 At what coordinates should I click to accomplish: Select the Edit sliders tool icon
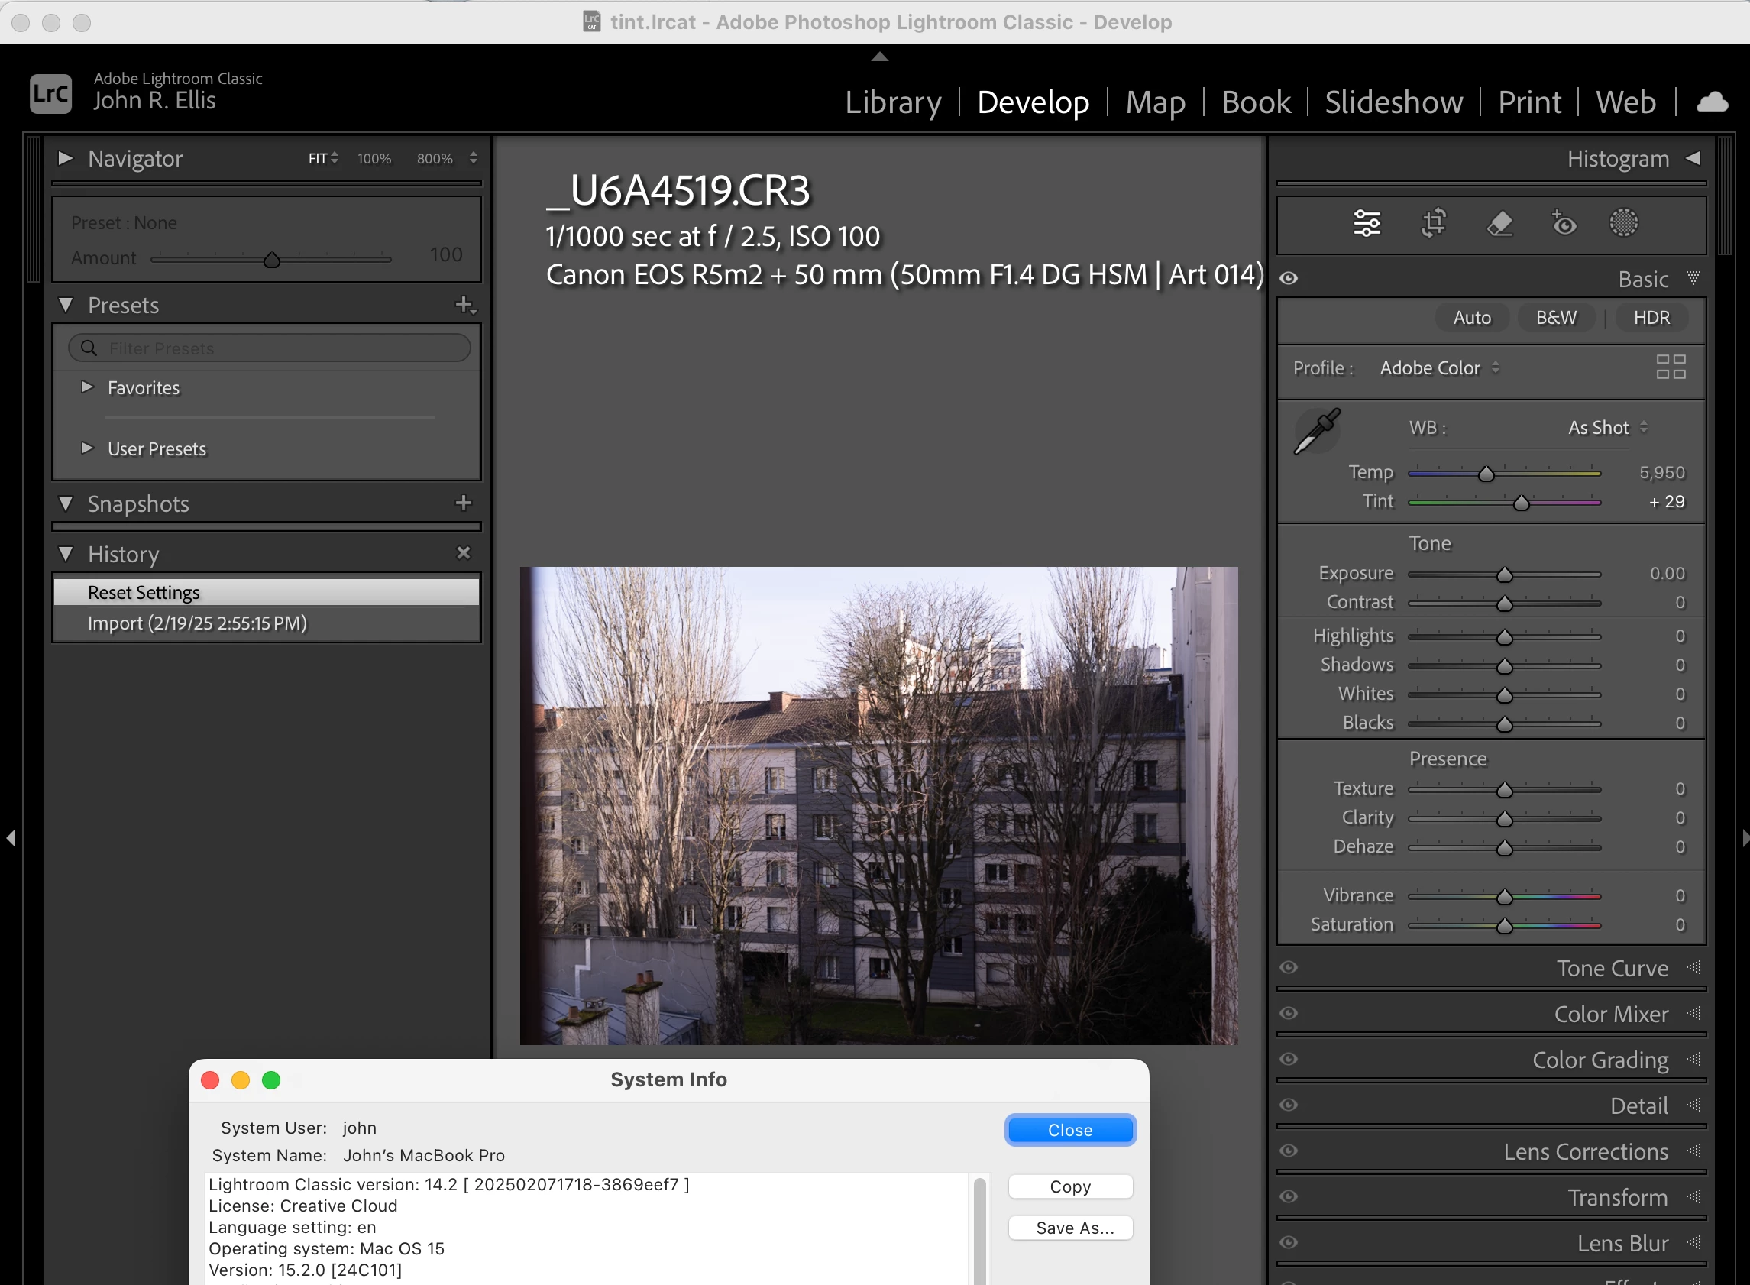pyautogui.click(x=1367, y=223)
